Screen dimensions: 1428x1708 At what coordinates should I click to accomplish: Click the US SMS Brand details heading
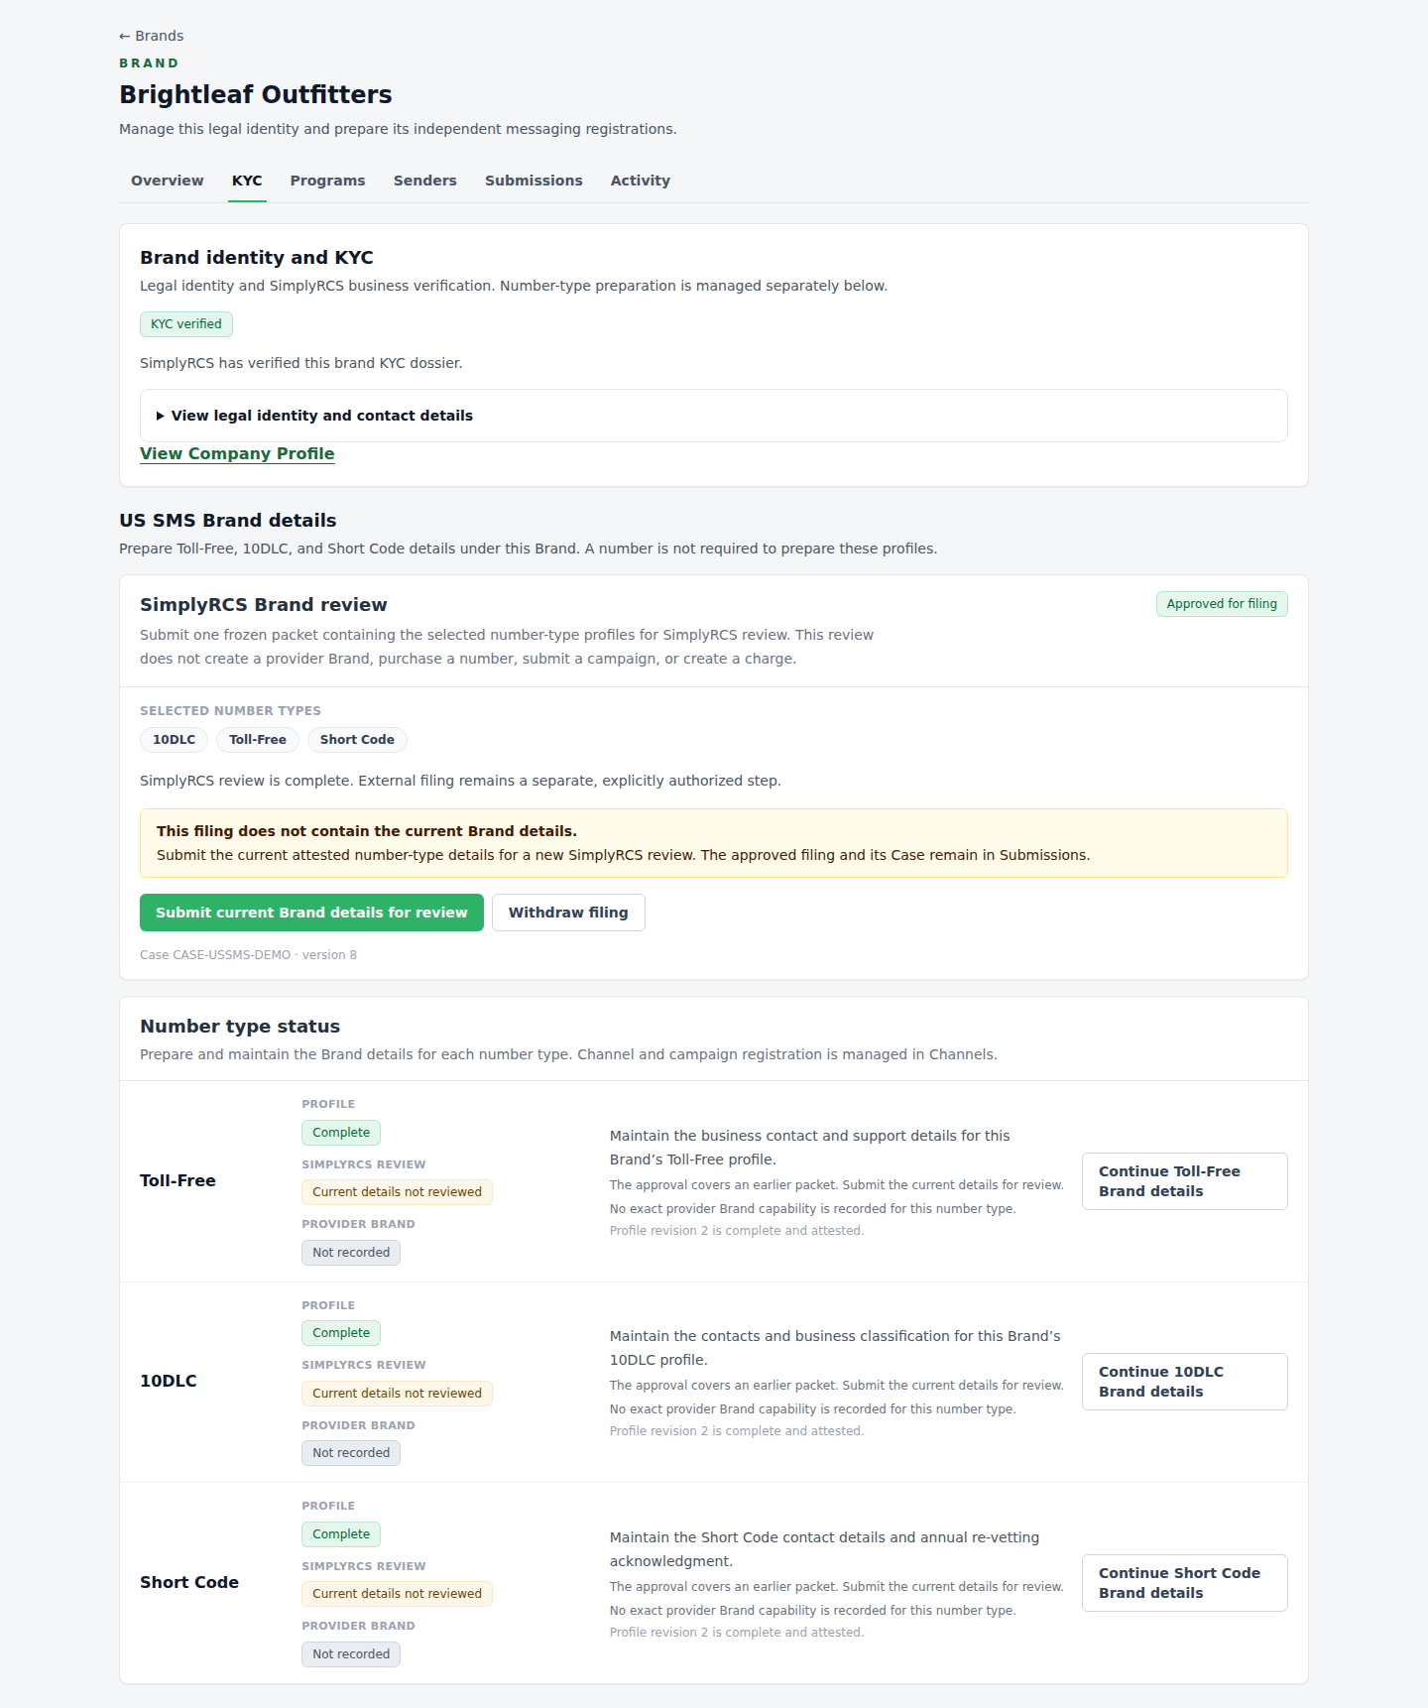(x=228, y=521)
